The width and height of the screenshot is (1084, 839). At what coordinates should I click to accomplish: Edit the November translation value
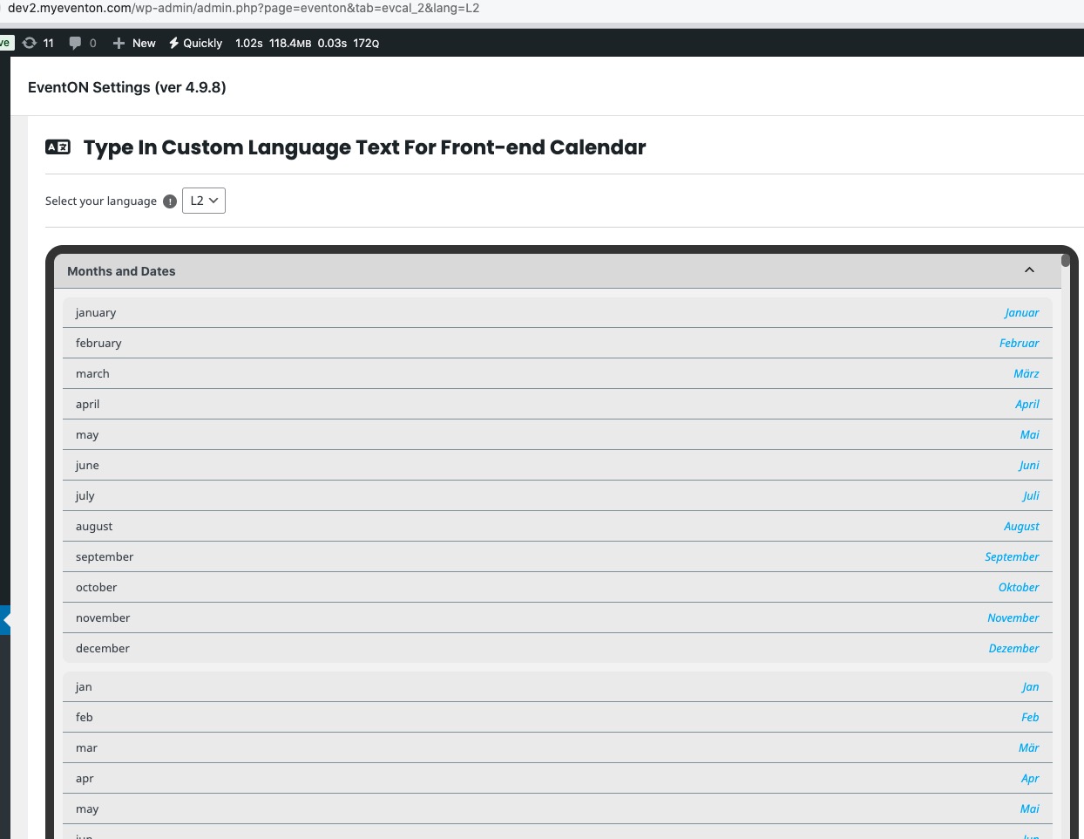[x=1013, y=617]
